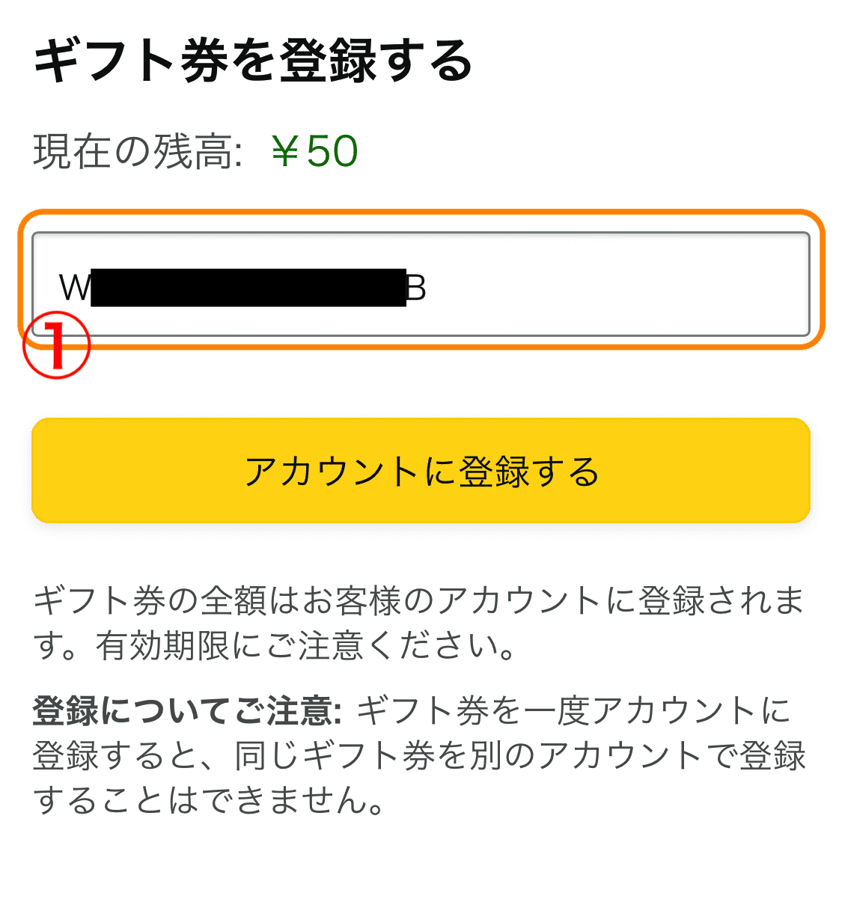The height and width of the screenshot is (902, 842).
Task: Click the orange highlight frame's right edge
Action: click(822, 279)
